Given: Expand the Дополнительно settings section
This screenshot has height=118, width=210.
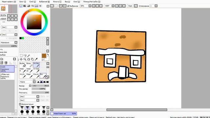Looking at the screenshot, I should tap(20, 104).
